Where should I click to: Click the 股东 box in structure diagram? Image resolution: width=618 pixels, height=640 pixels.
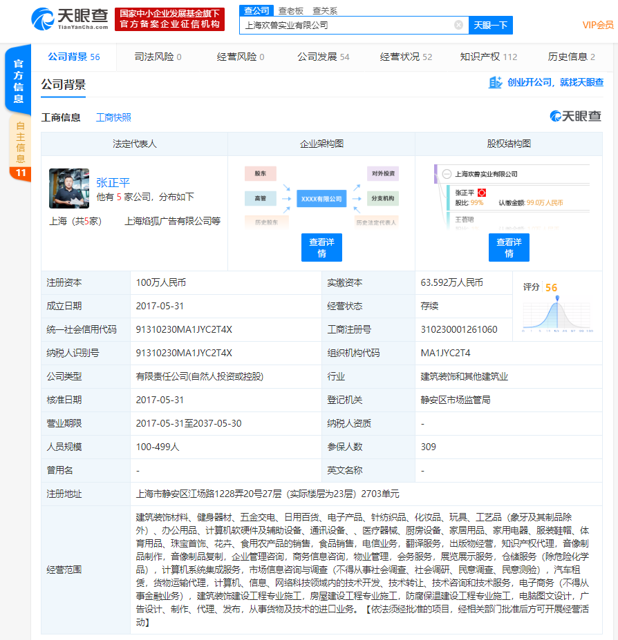click(x=261, y=173)
